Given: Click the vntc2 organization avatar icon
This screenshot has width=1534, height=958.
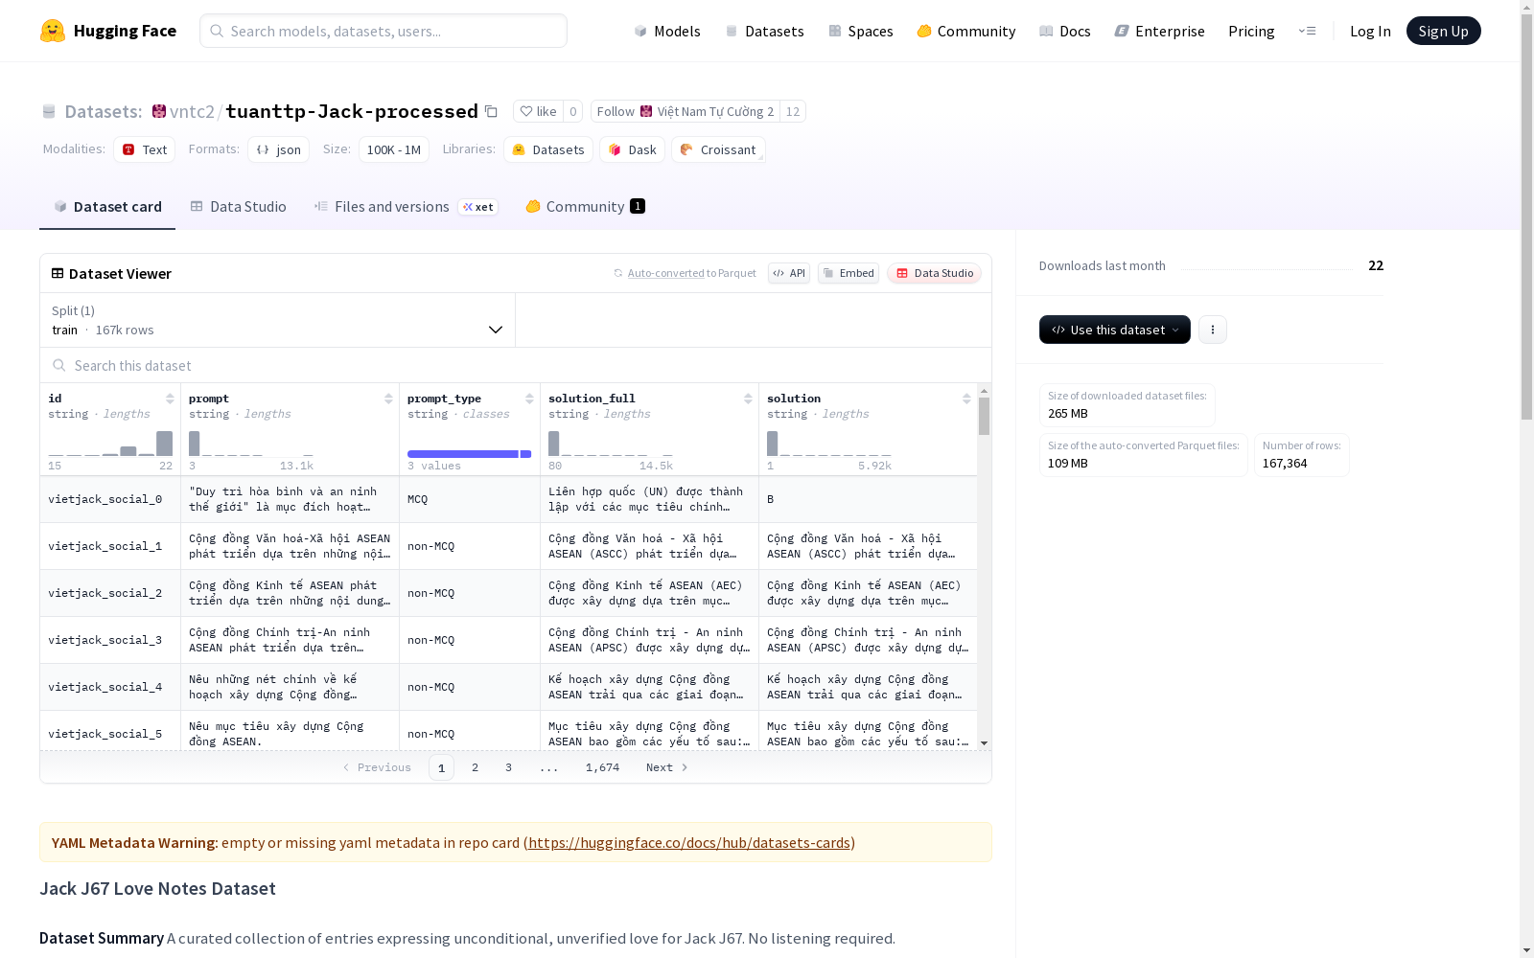Looking at the screenshot, I should pyautogui.click(x=159, y=111).
